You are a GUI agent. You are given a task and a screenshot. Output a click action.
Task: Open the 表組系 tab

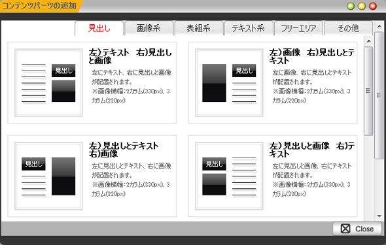tap(198, 28)
